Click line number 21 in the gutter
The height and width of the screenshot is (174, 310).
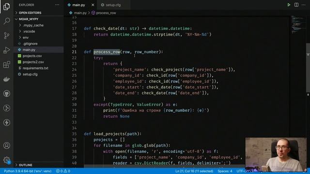click(x=74, y=52)
